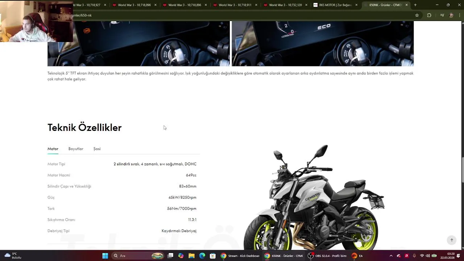Screen dimensions: 464x261
Task: Click the Teknolojik 5'' TFT ekran paragraph
Action: pyautogui.click(x=231, y=76)
